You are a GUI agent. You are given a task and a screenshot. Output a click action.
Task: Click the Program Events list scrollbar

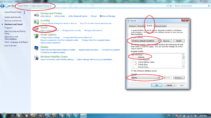(x=183, y=61)
